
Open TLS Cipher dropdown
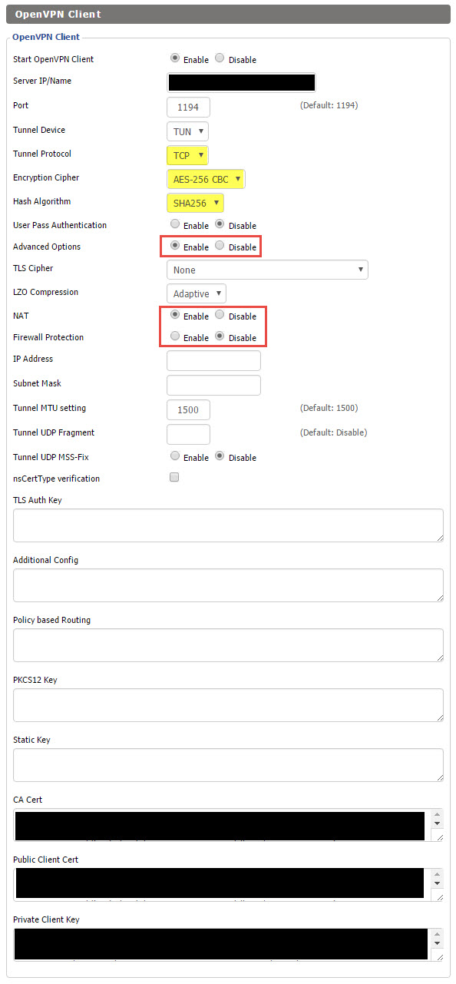click(267, 270)
